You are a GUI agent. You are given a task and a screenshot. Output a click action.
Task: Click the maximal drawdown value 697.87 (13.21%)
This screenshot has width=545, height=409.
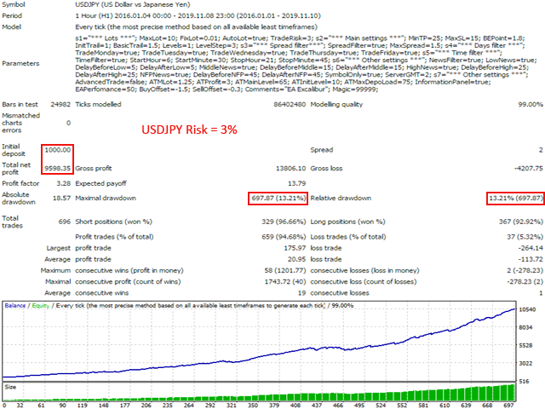coord(278,198)
